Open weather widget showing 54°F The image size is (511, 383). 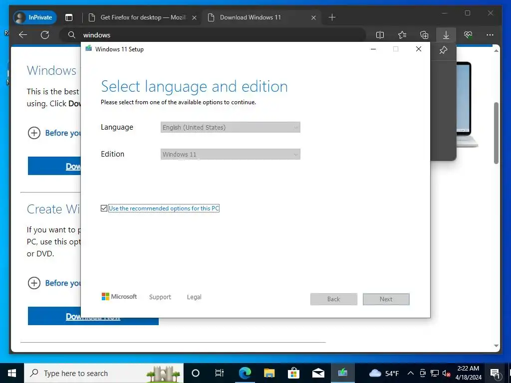coord(384,373)
